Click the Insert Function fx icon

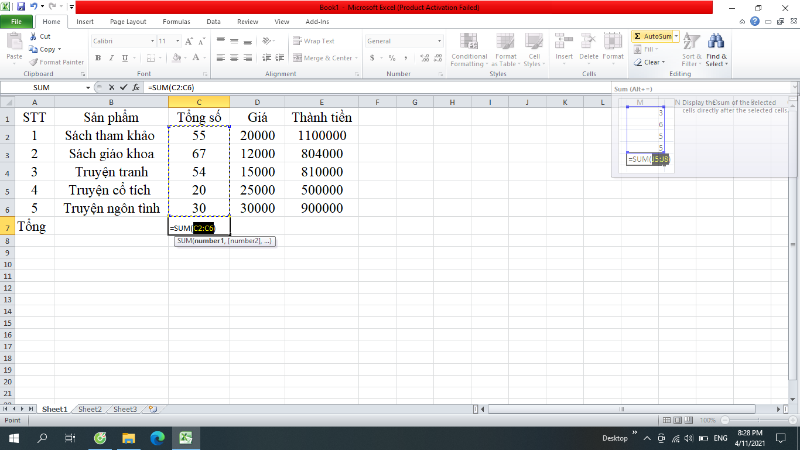(136, 87)
